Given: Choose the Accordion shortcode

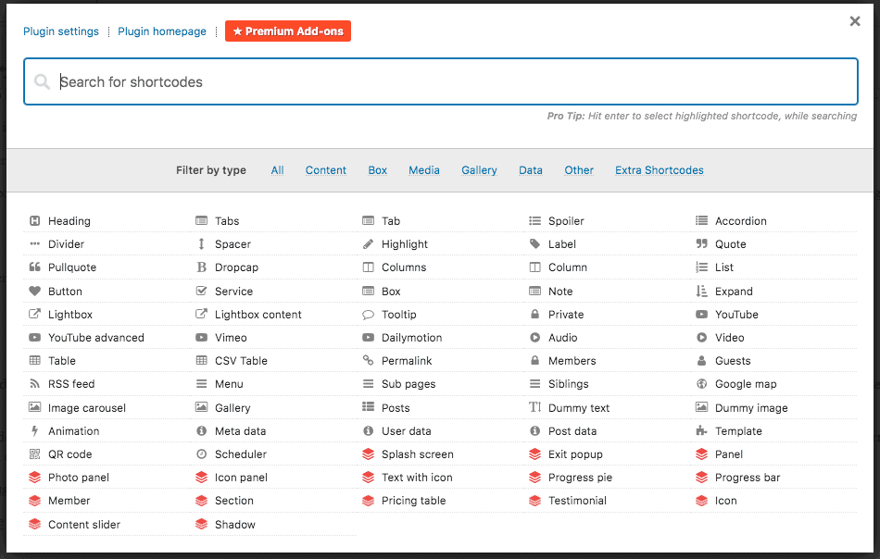Looking at the screenshot, I should click(742, 220).
